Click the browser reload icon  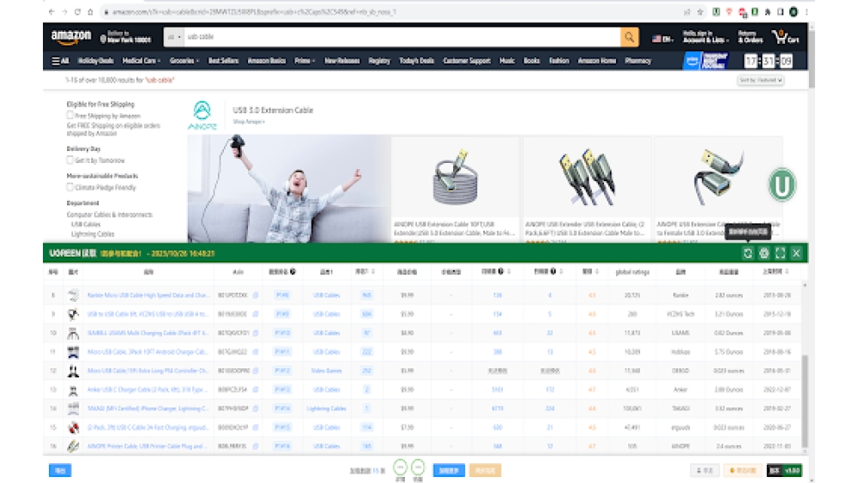point(77,11)
